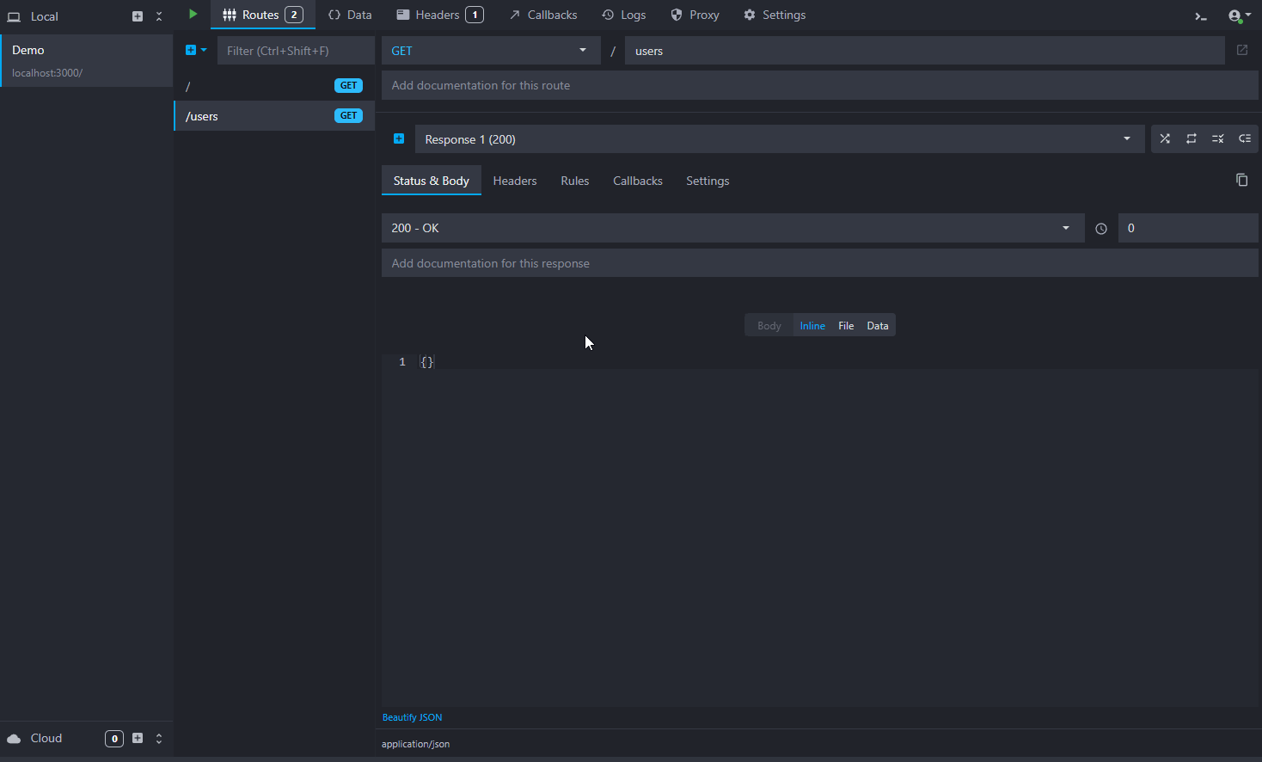The width and height of the screenshot is (1262, 762).
Task: Enable random response mode
Action: (x=1165, y=139)
